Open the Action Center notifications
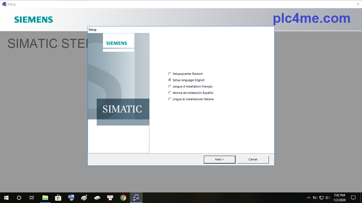The width and height of the screenshot is (362, 203). point(353,198)
